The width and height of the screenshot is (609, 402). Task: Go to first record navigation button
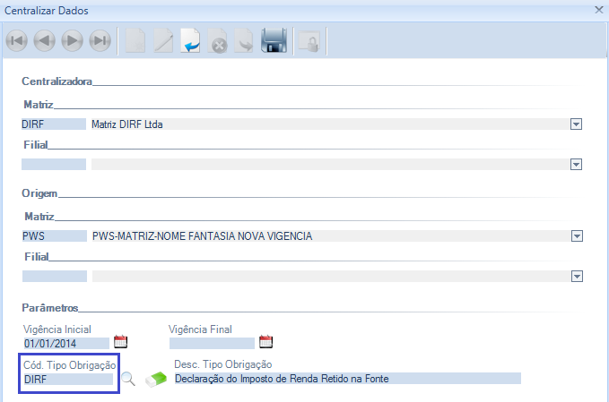pyautogui.click(x=17, y=40)
